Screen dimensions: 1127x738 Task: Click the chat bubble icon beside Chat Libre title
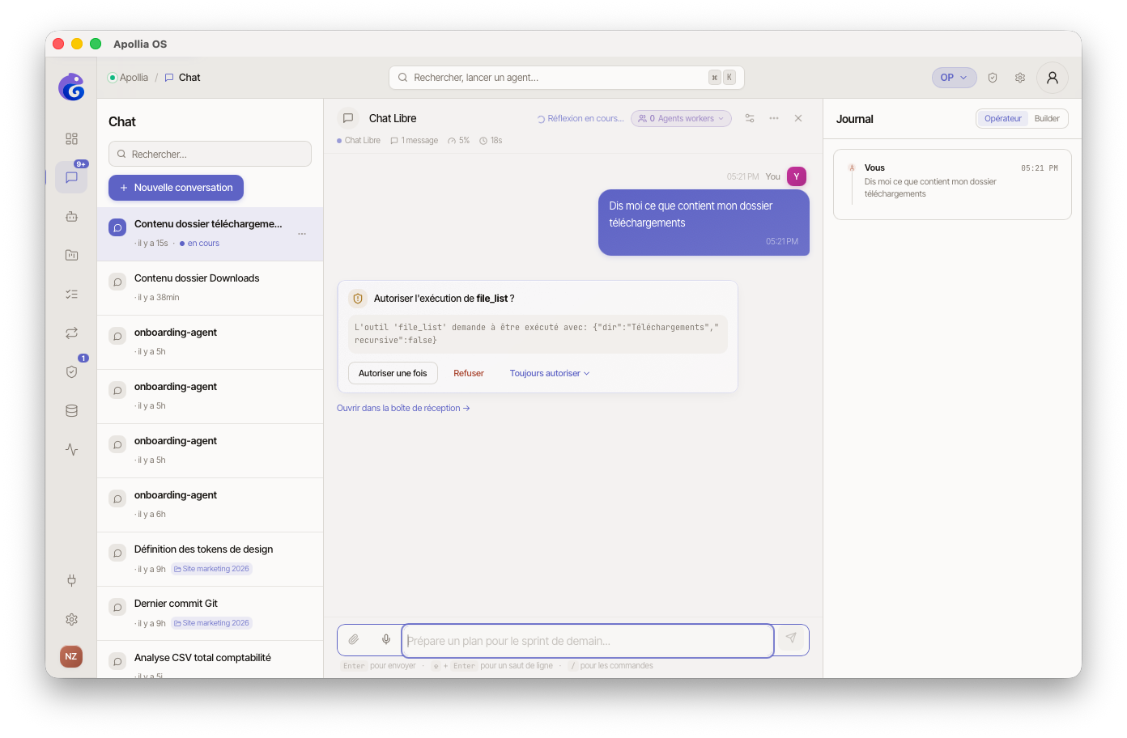(348, 118)
